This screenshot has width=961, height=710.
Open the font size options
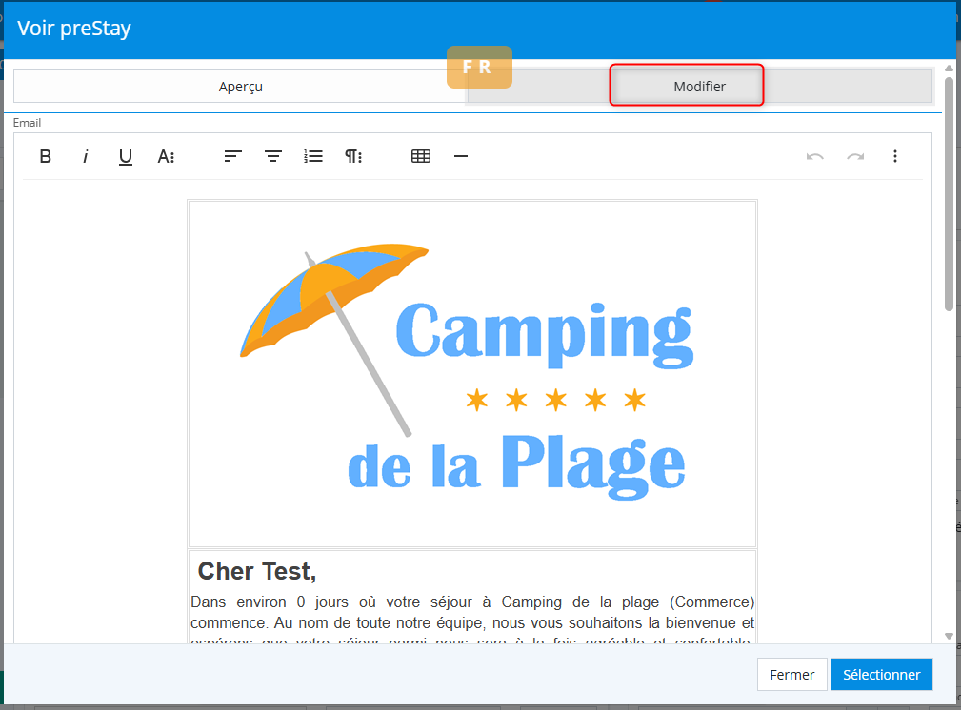coord(166,157)
